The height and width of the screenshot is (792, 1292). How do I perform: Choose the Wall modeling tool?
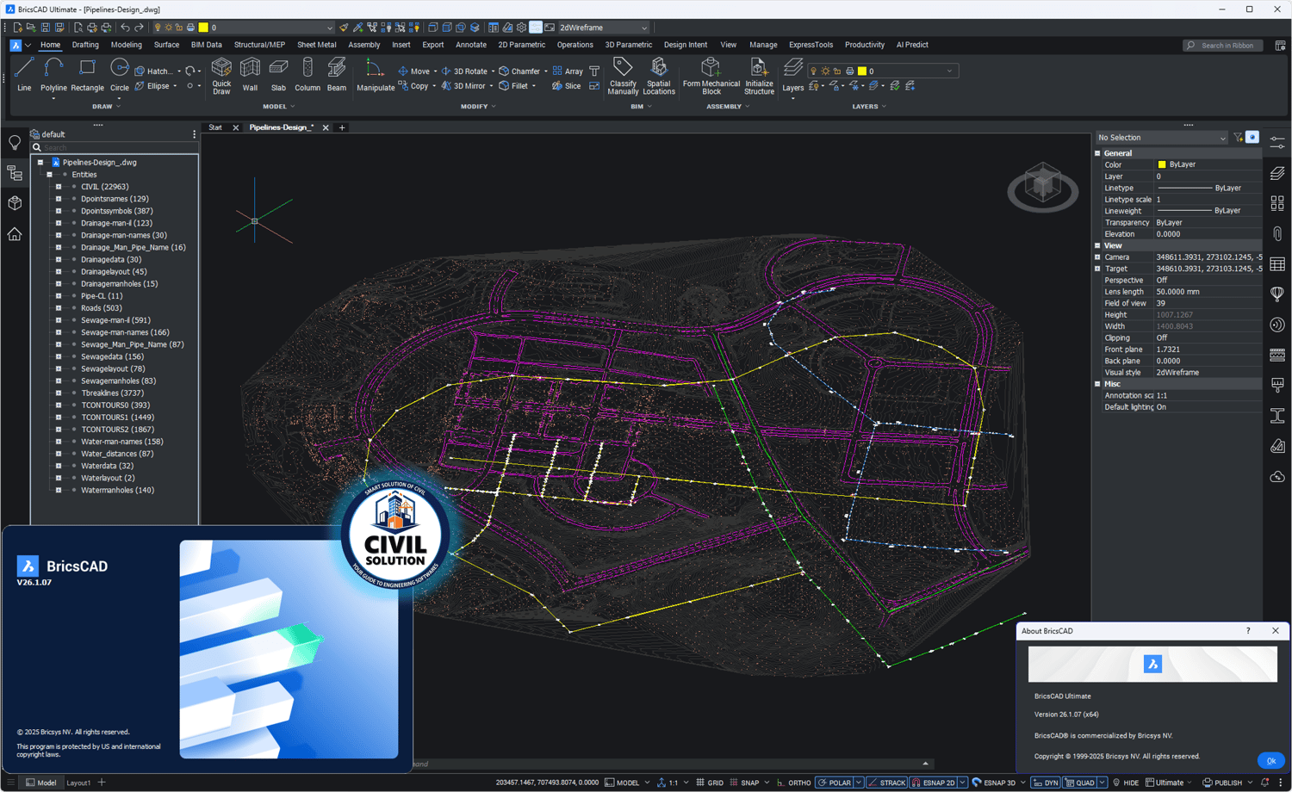[250, 74]
